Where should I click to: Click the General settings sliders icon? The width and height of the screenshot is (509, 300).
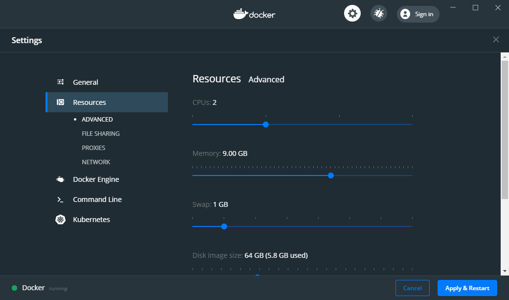point(60,82)
